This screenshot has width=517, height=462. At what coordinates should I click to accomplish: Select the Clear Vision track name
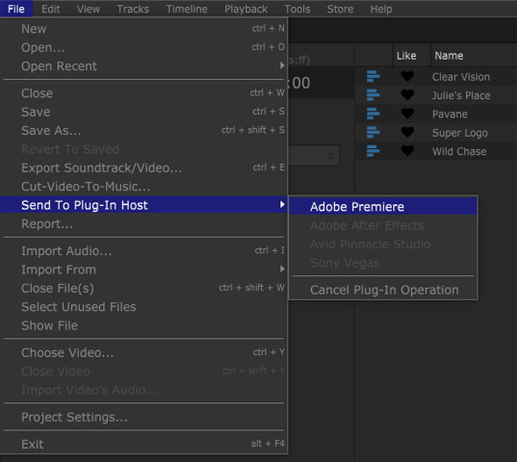[x=461, y=77]
